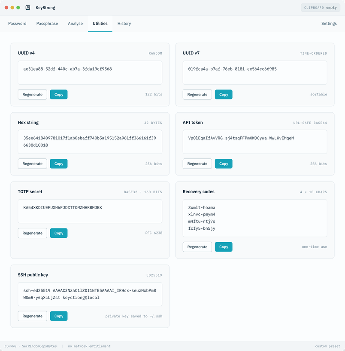Regenerate the UUID v4 value
The height and width of the screenshot is (351, 345).
tap(32, 95)
